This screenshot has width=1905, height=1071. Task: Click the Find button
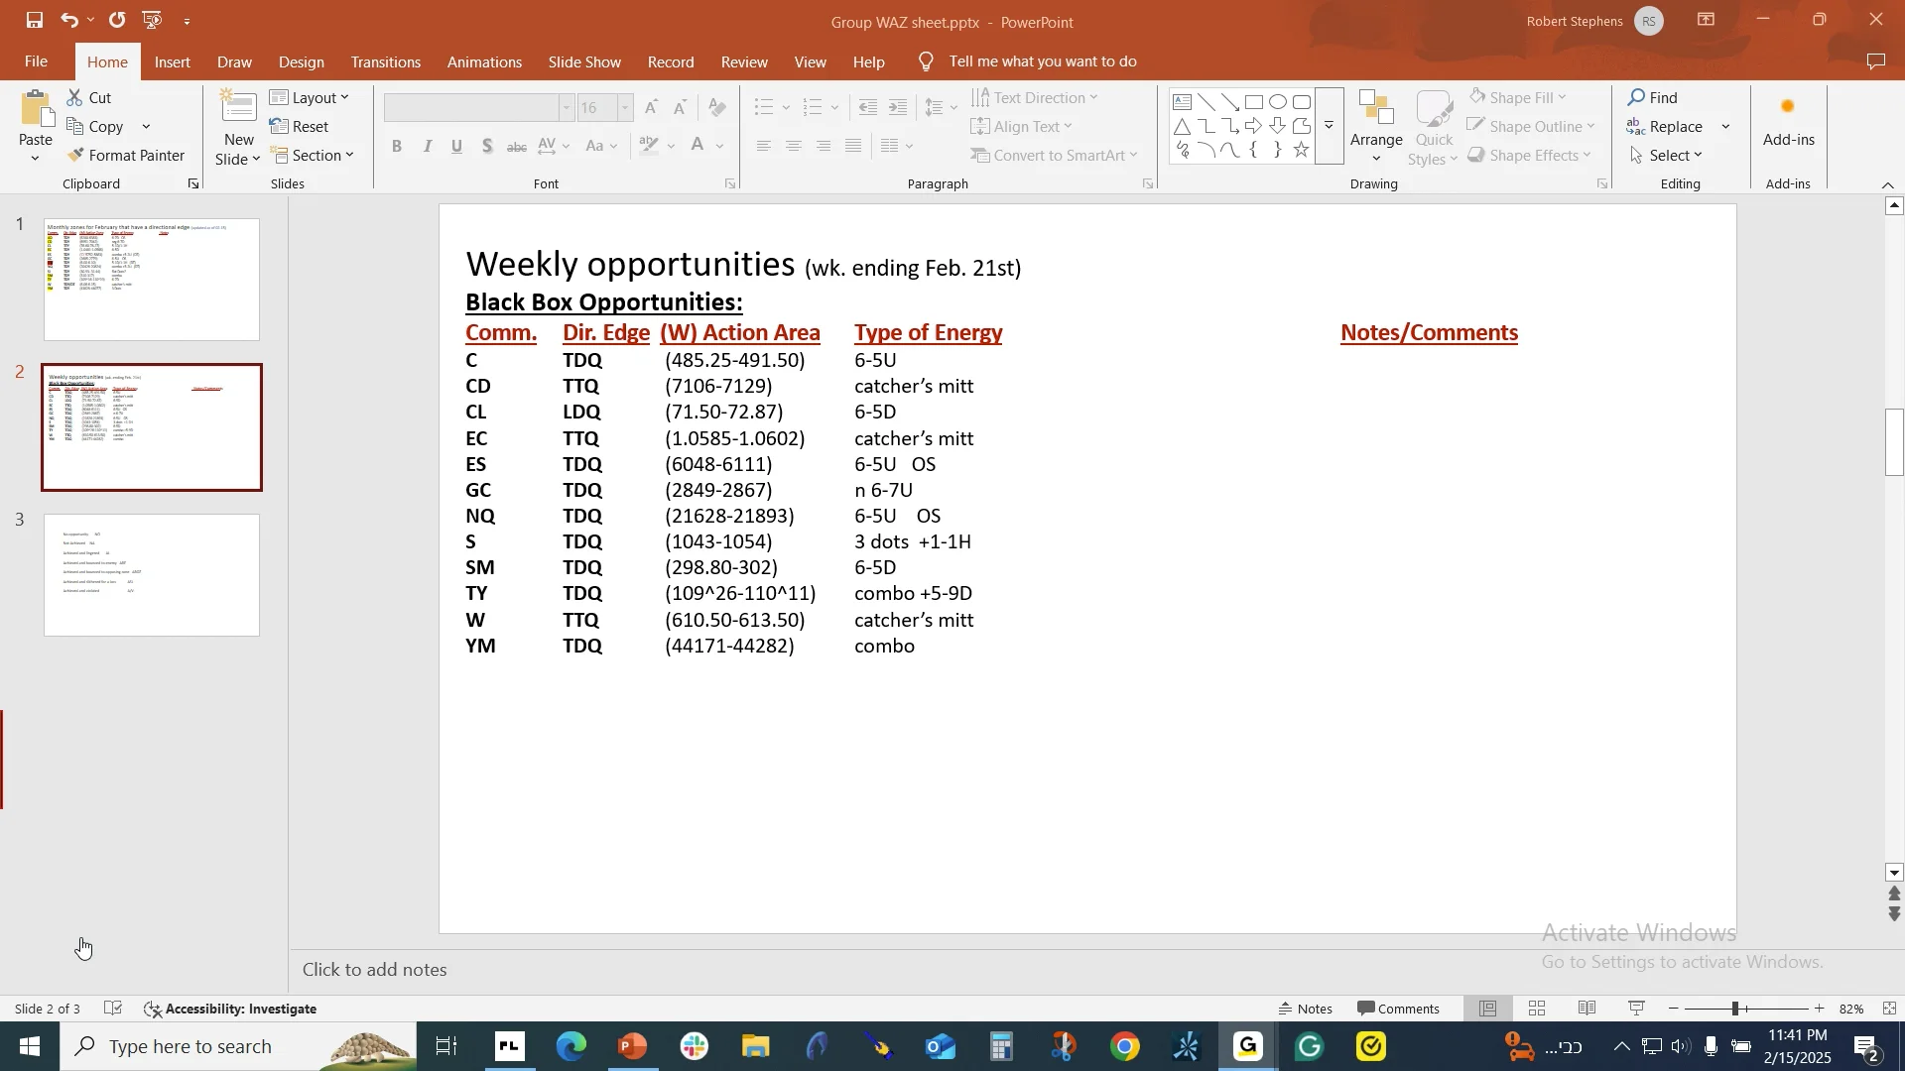click(1653, 97)
